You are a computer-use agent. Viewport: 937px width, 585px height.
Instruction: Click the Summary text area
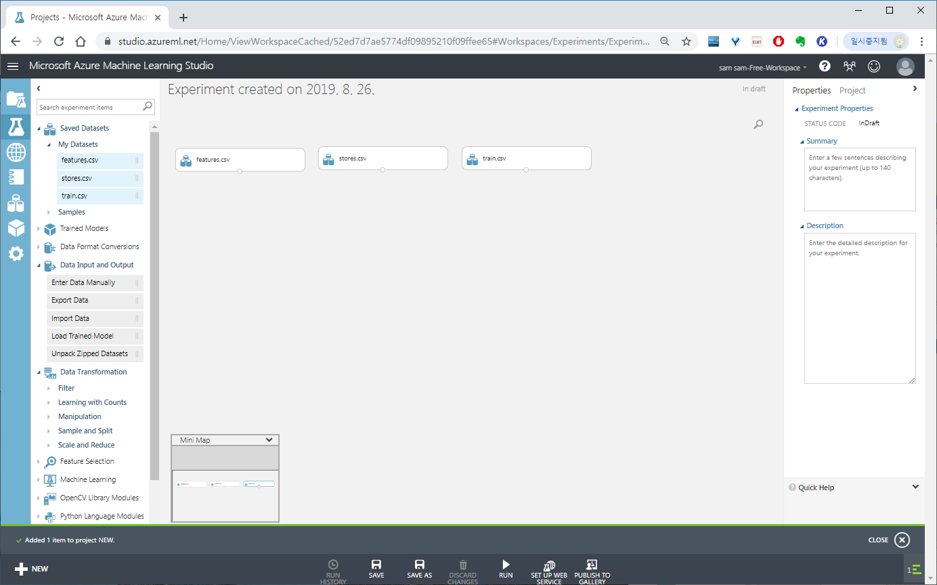point(860,179)
